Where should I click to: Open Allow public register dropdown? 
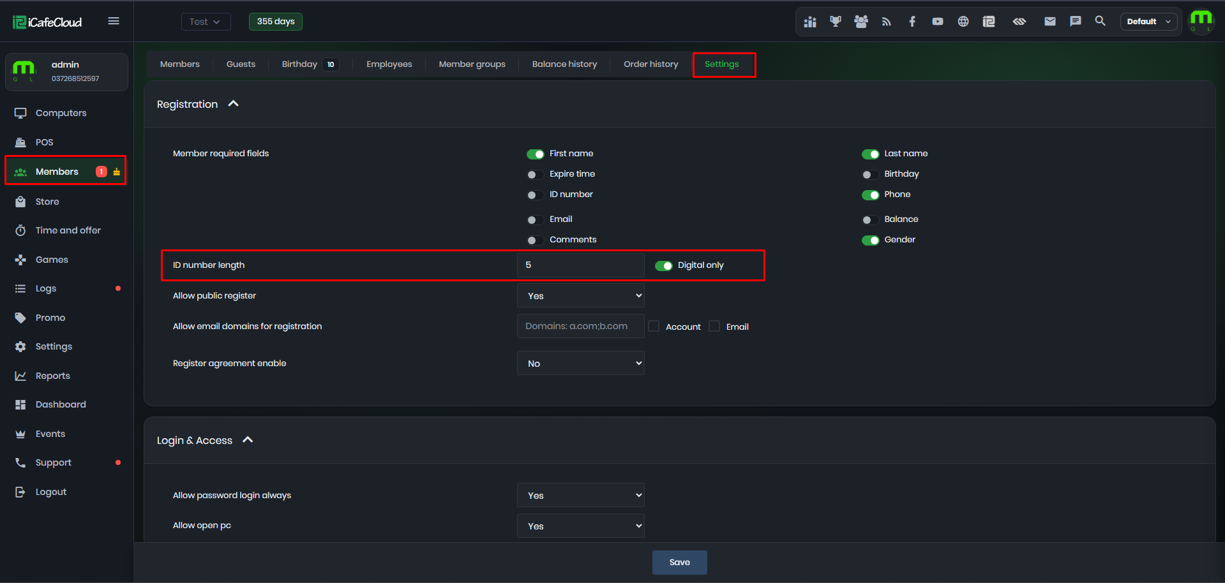[x=581, y=295]
